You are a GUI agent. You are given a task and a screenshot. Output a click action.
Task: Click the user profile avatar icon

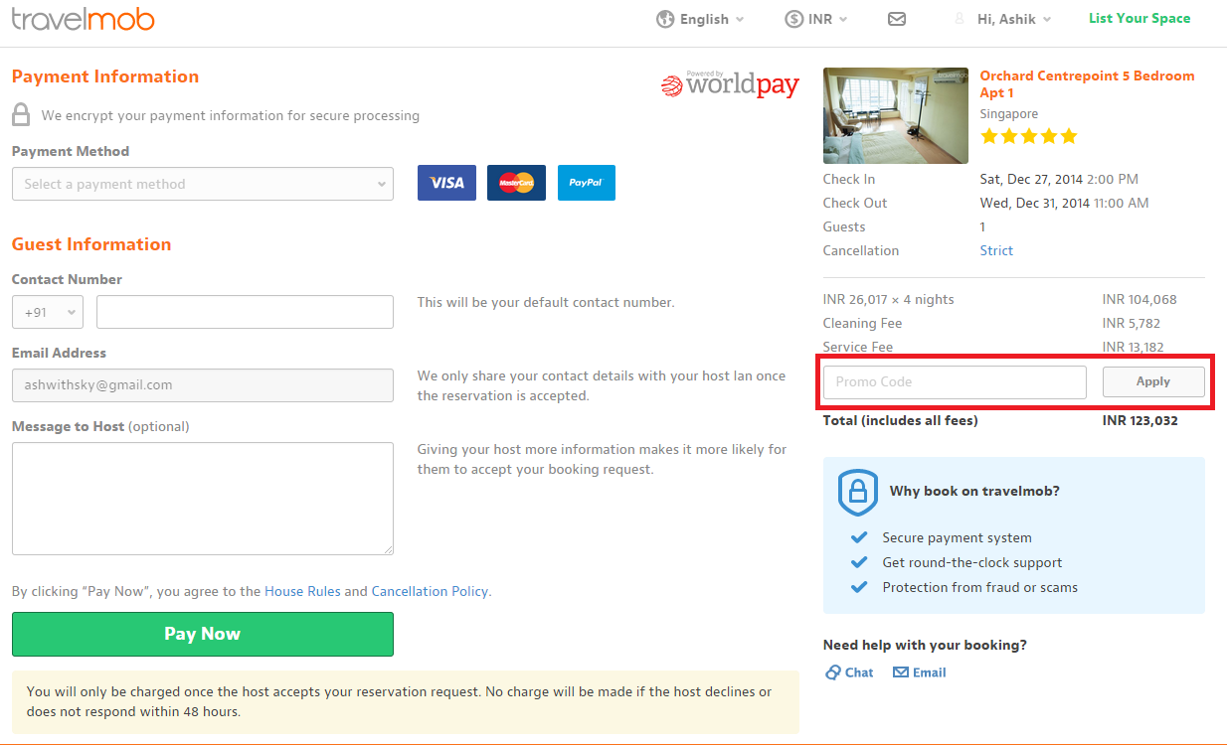(960, 19)
